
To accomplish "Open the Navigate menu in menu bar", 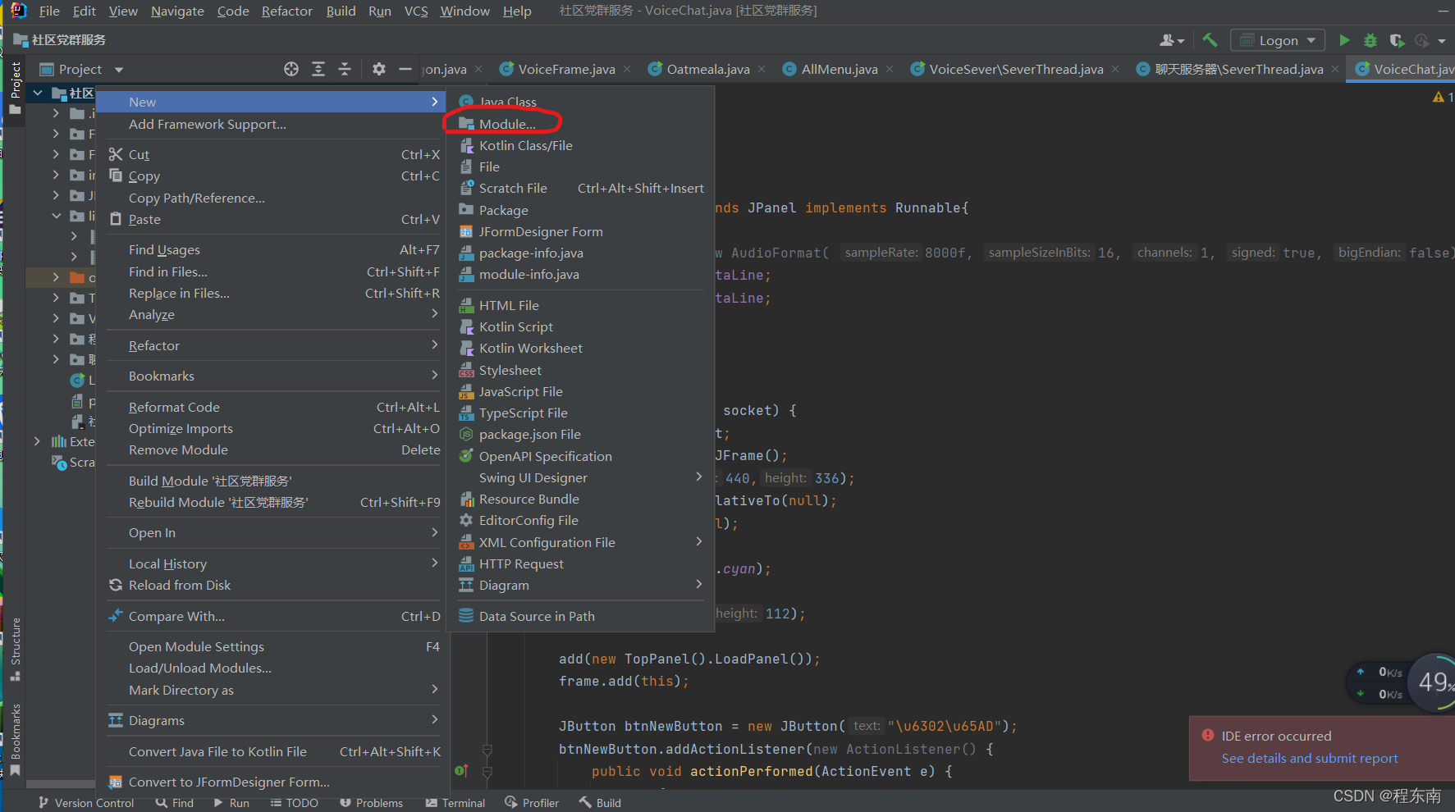I will [x=177, y=11].
